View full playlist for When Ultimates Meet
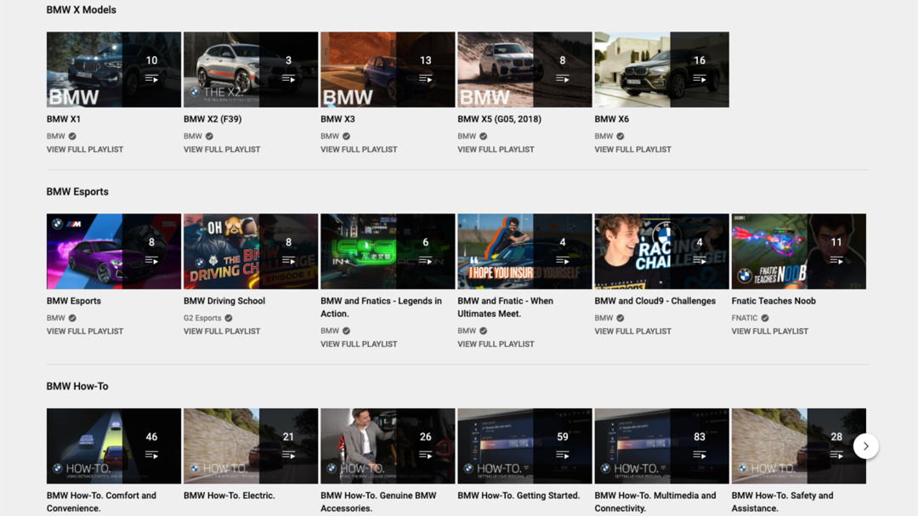This screenshot has width=918, height=516. click(496, 343)
